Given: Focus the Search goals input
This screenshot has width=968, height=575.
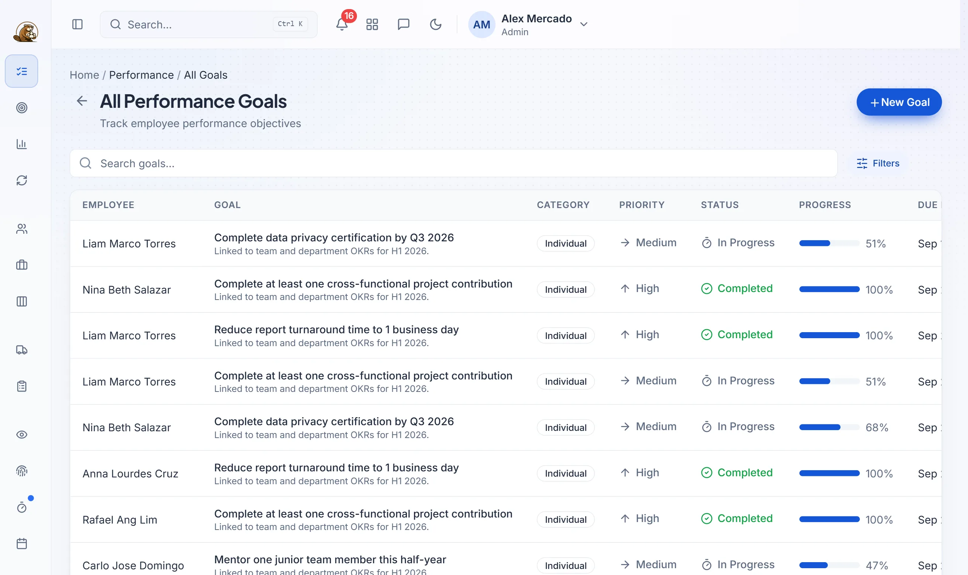Looking at the screenshot, I should coord(453,163).
